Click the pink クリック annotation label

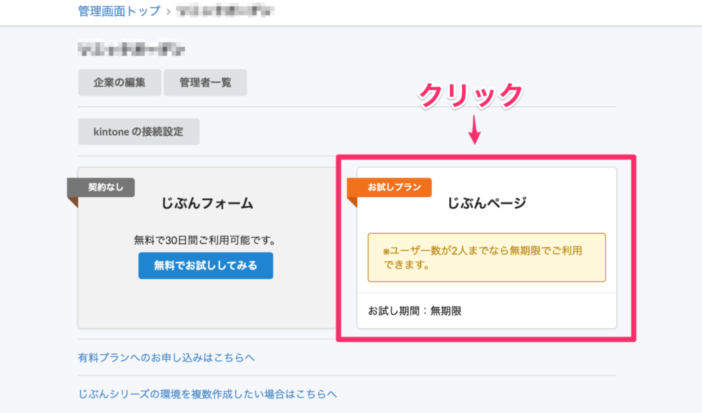point(471,96)
